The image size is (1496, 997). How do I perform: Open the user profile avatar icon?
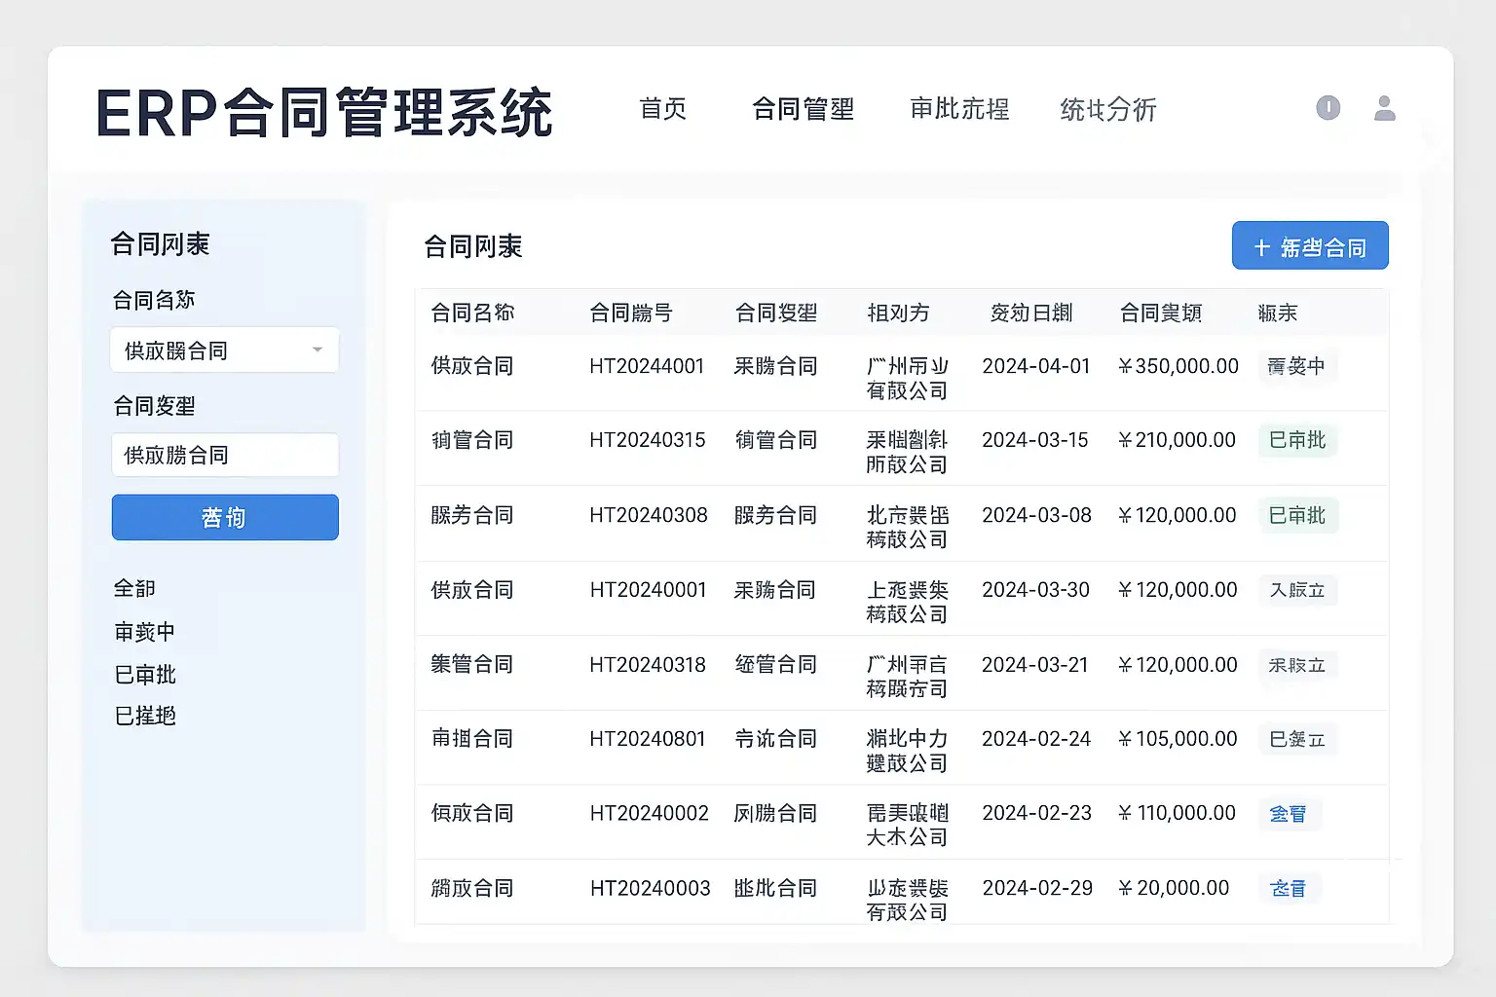pos(1384,108)
